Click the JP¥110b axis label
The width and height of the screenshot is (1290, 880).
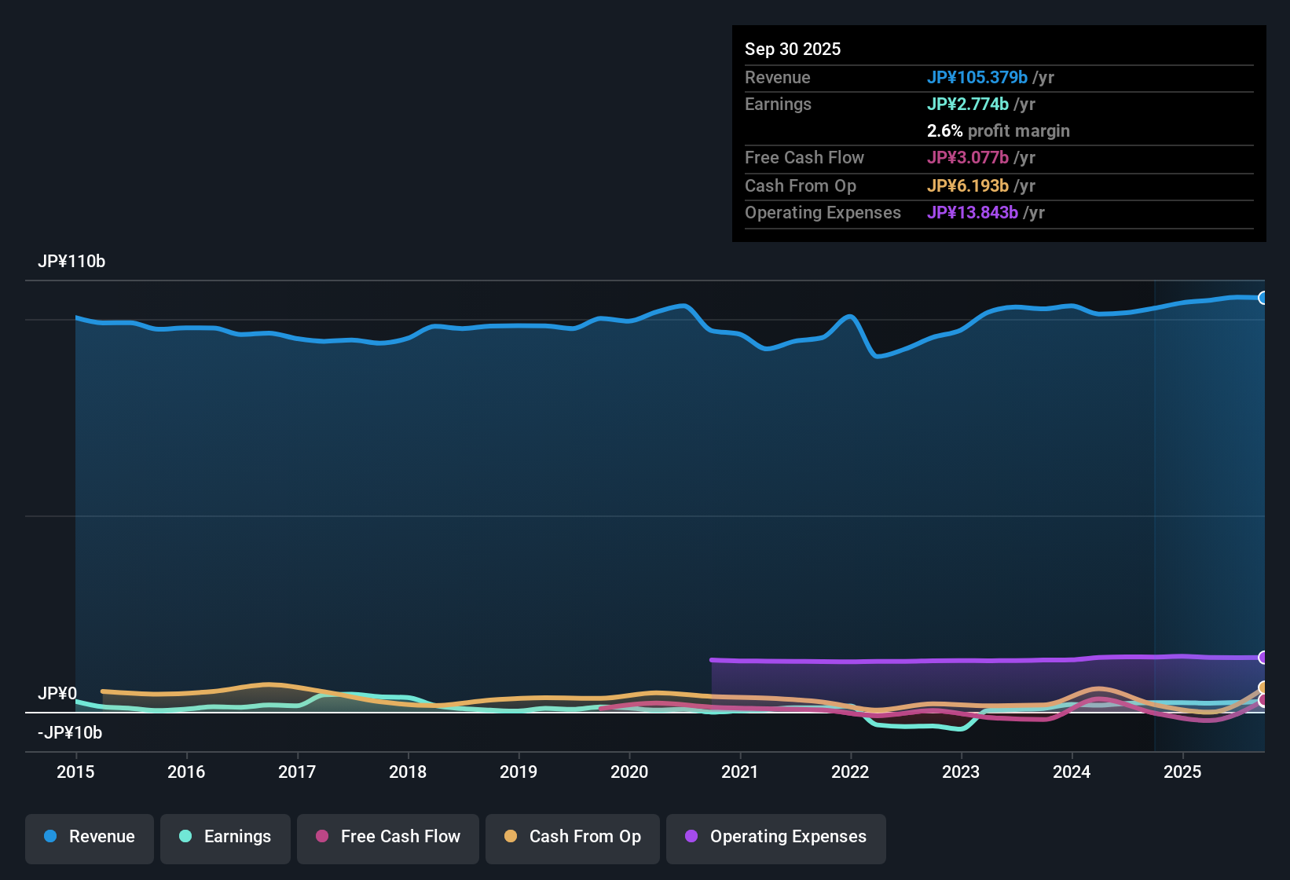tap(71, 262)
